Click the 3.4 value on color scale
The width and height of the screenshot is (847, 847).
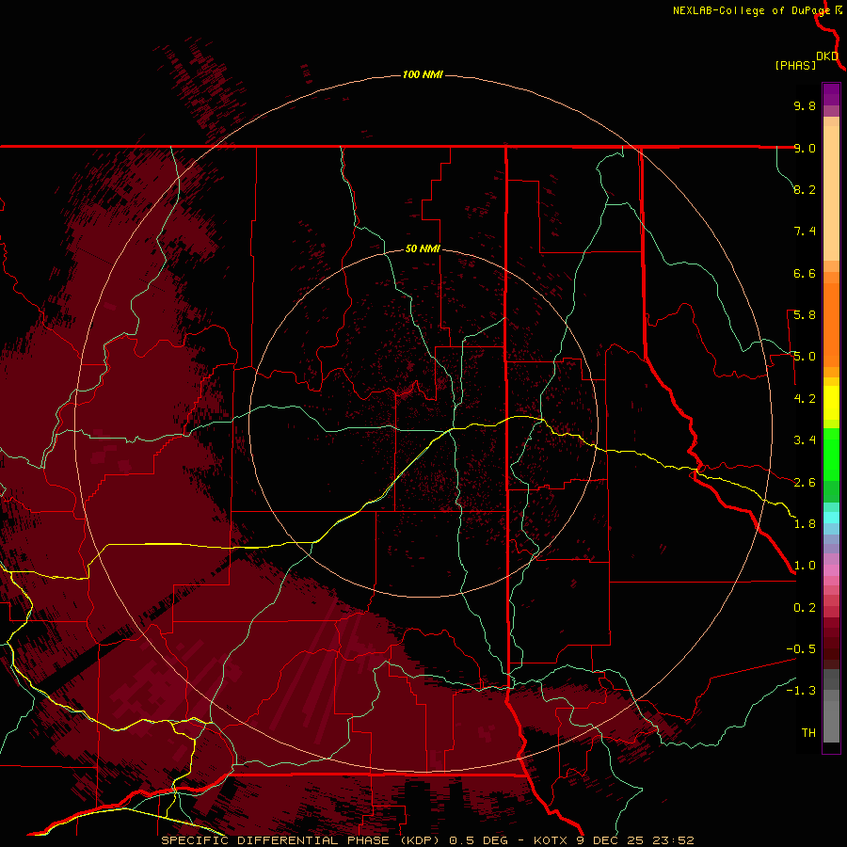pos(805,440)
